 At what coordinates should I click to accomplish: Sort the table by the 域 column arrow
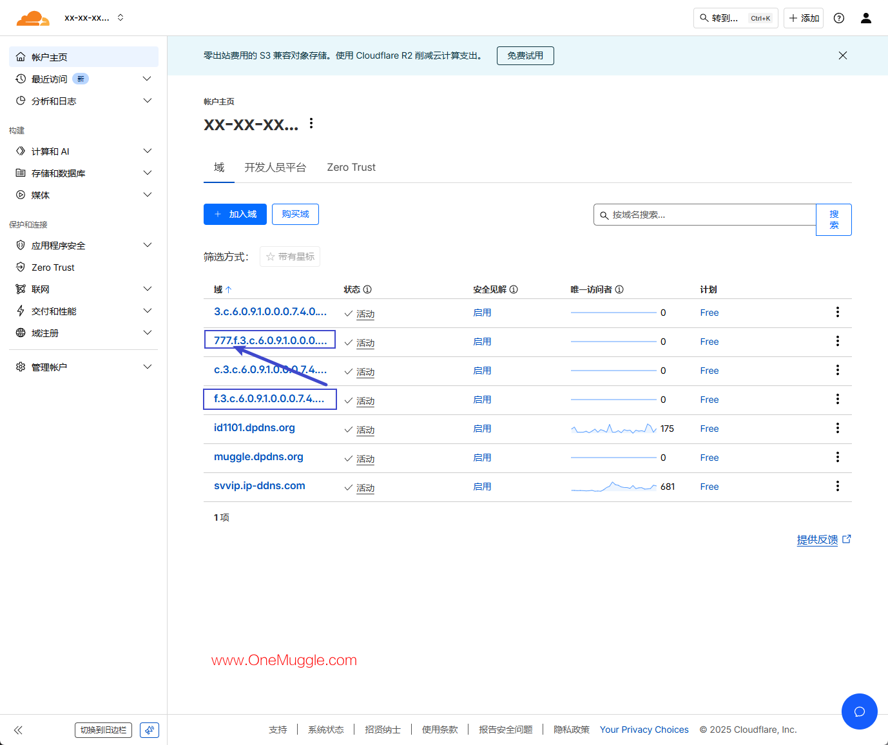tap(229, 289)
